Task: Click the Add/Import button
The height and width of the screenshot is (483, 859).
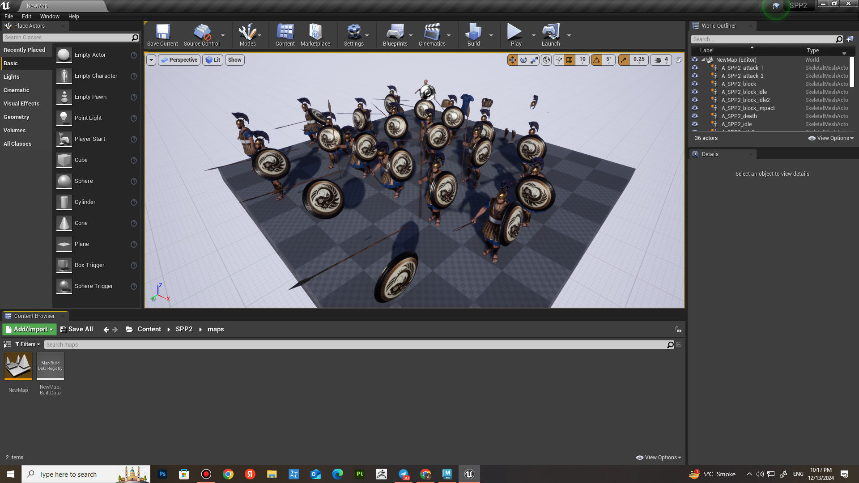Action: (x=30, y=330)
